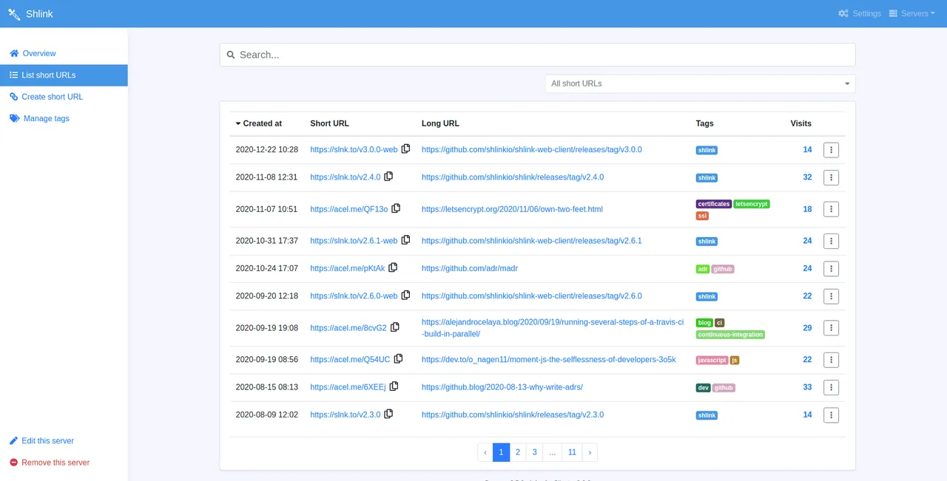This screenshot has width=947, height=481.
Task: Open the github.blog why-write-adrs long URL
Action: [x=502, y=387]
